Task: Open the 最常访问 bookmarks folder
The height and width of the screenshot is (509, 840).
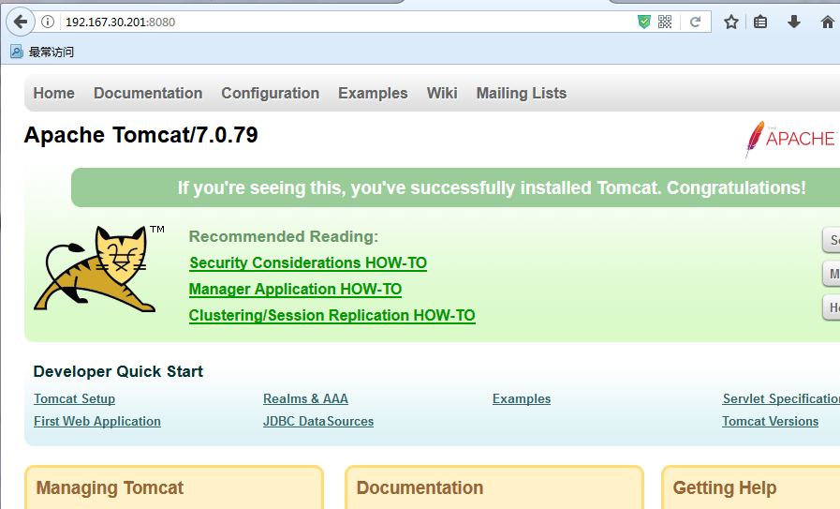Action: point(42,52)
